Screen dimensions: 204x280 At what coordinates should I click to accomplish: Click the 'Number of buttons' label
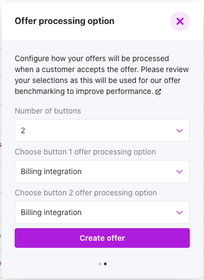point(48,111)
